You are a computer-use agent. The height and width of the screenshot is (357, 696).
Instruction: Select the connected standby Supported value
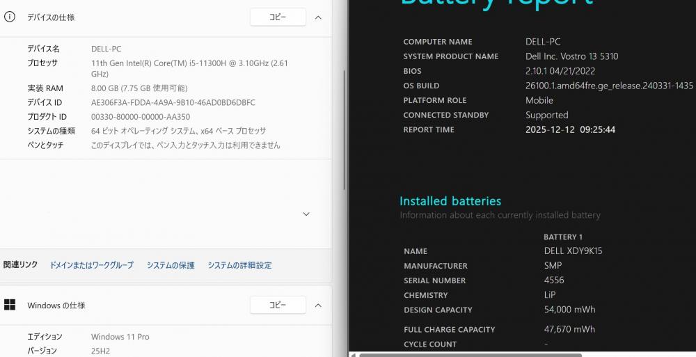click(547, 115)
